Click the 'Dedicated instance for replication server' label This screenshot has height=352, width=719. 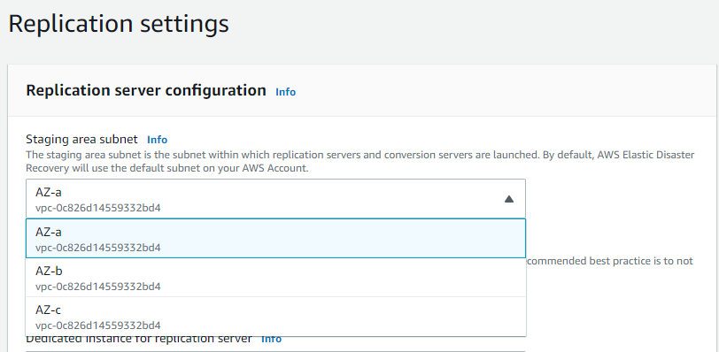coord(139,340)
